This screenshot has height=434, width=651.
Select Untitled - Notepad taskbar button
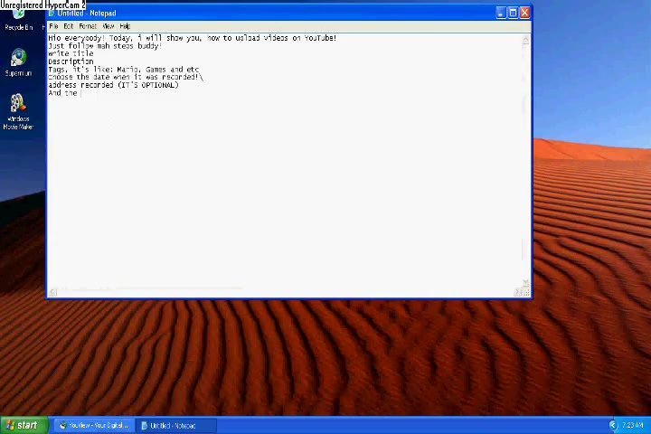coord(172,425)
